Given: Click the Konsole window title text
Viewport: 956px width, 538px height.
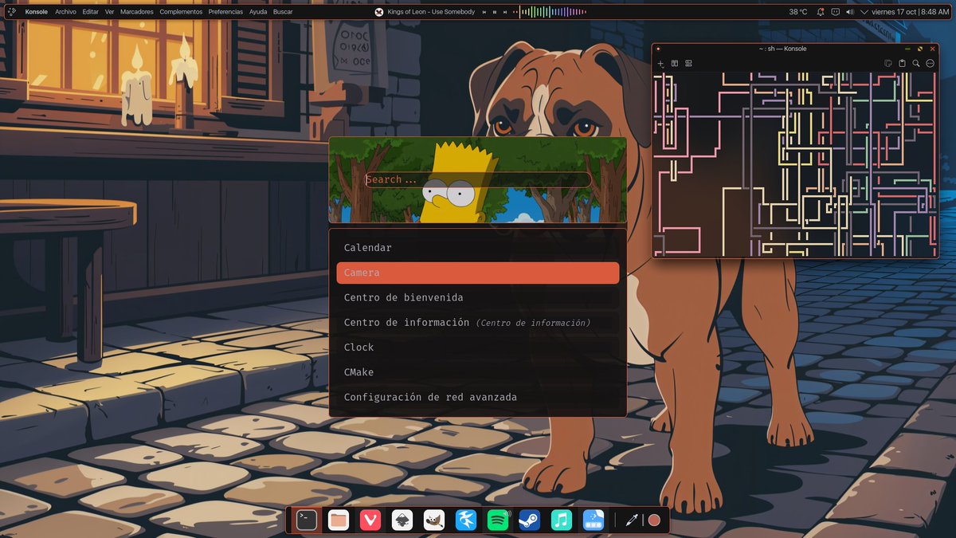Looking at the screenshot, I should [x=782, y=49].
